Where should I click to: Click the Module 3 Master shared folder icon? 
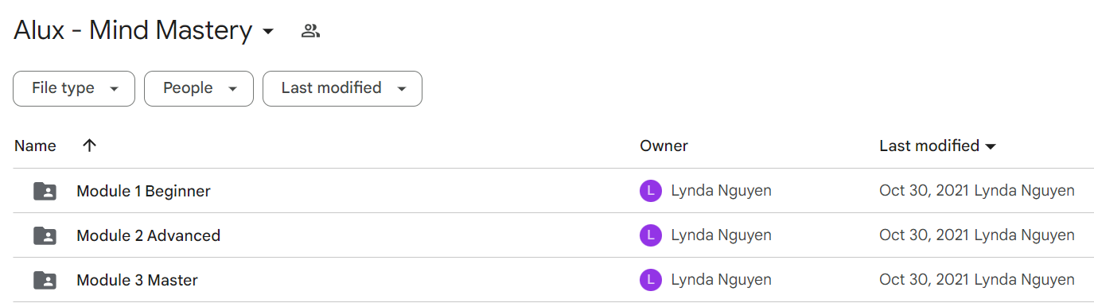[45, 280]
